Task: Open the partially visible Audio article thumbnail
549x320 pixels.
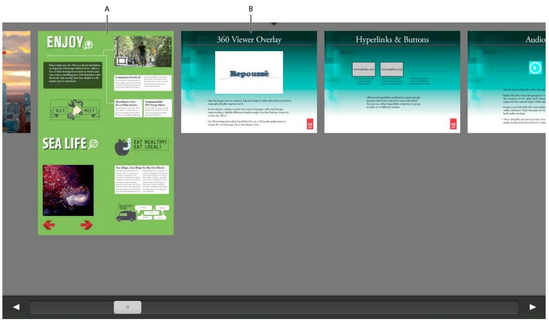Action: 507,82
